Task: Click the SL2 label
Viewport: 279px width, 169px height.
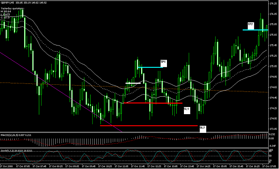Action: [x=203, y=129]
